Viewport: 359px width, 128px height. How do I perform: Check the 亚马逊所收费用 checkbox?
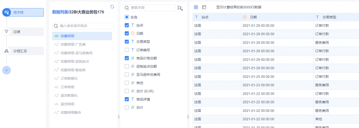(127, 75)
